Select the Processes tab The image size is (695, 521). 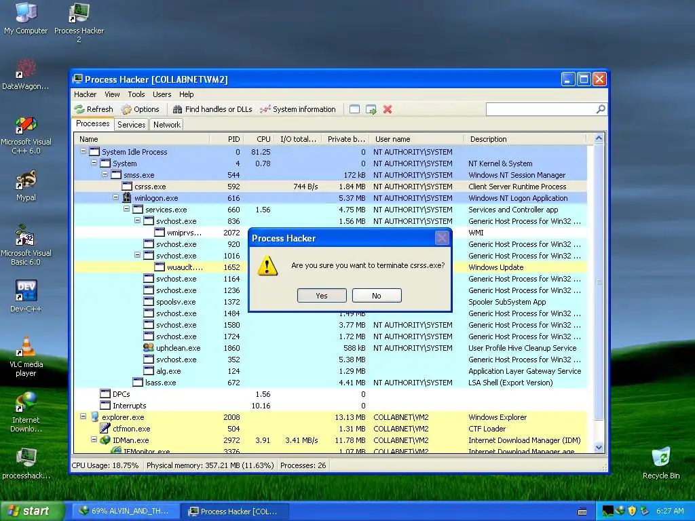pyautogui.click(x=92, y=123)
